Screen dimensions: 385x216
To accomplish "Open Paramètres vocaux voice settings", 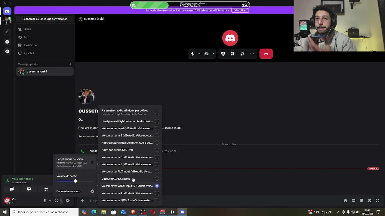I will tap(75, 191).
